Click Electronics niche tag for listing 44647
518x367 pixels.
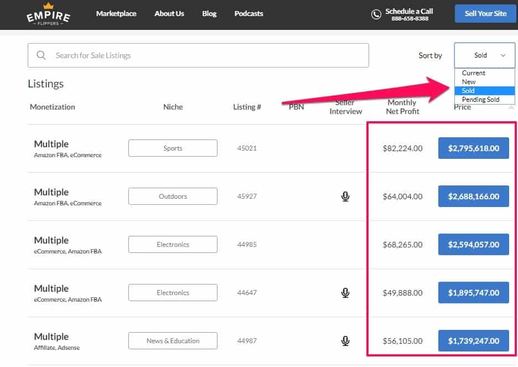(x=173, y=293)
